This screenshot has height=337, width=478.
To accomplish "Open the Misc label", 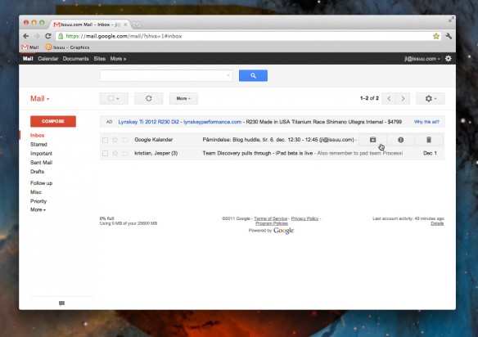I will point(36,192).
